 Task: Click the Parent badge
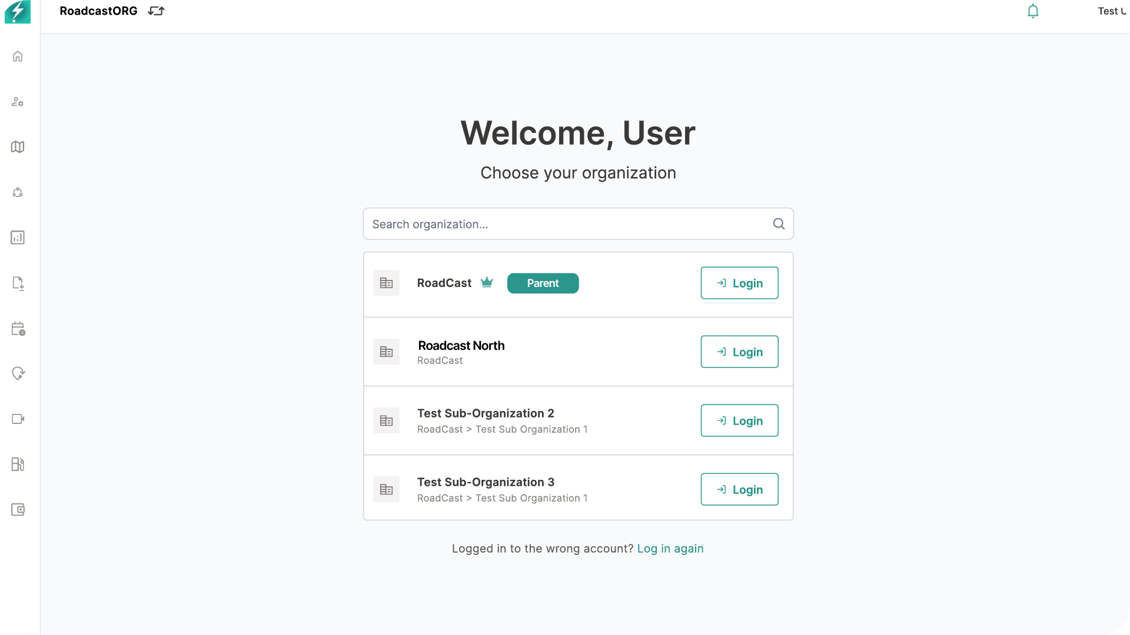543,283
